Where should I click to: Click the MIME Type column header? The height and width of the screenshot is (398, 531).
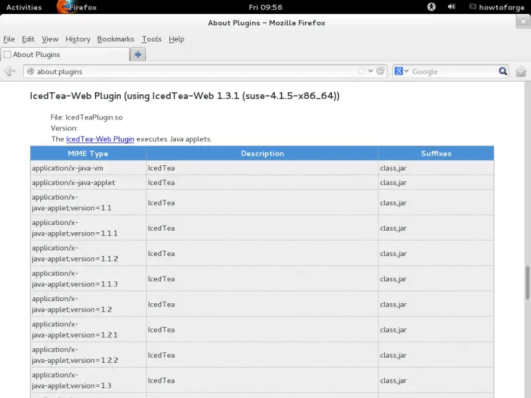[88, 153]
